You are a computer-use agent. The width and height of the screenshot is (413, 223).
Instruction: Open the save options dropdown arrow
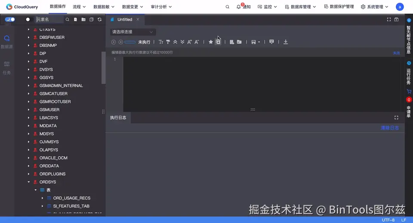(259, 42)
